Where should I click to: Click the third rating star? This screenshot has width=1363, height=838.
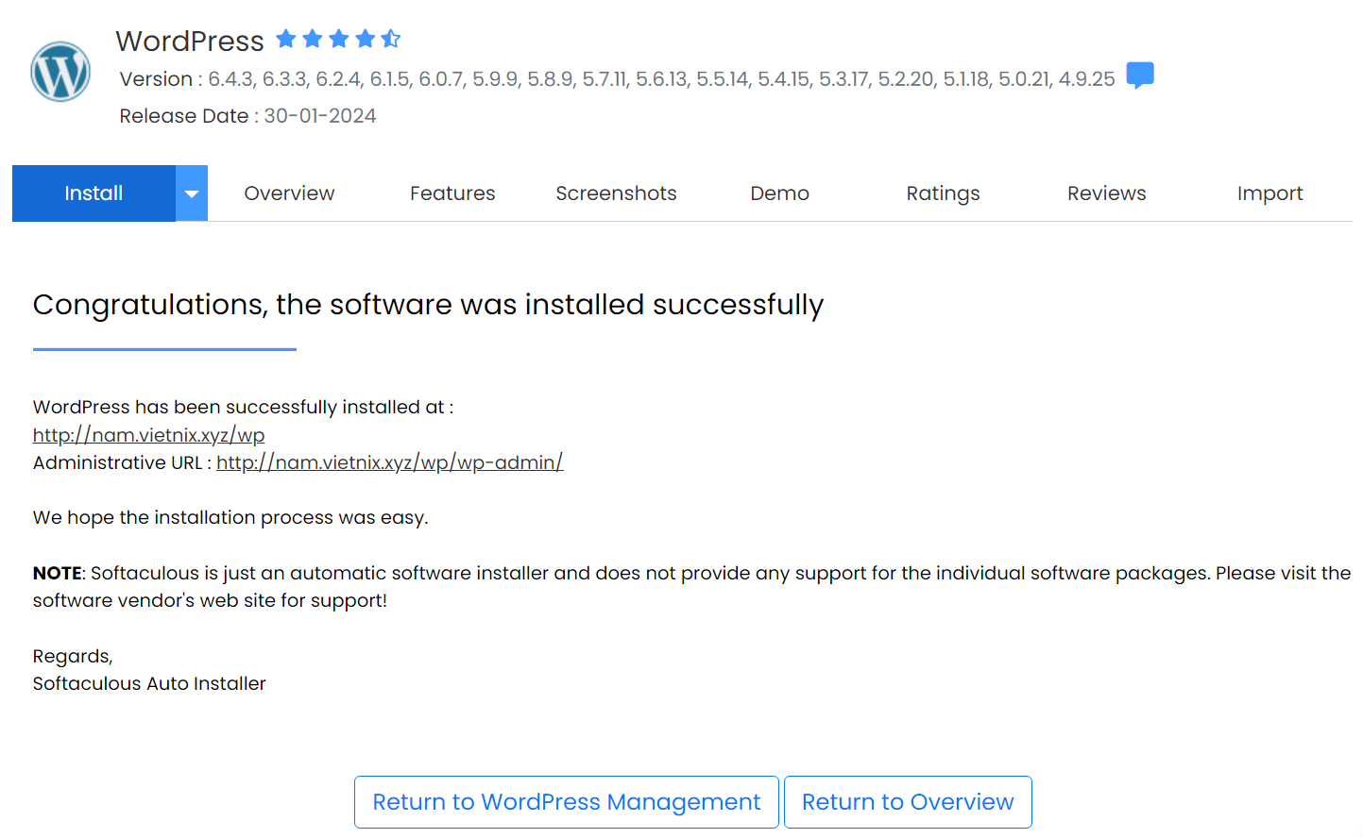click(339, 39)
